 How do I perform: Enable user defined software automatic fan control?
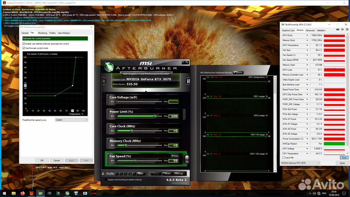(x=24, y=44)
